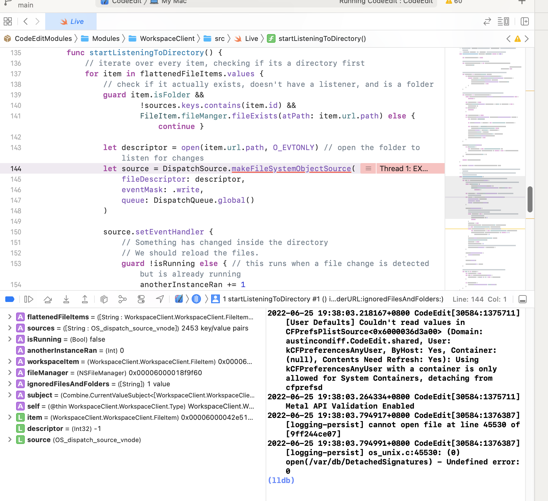
Task: Select descriptor = (Int32) -1 row
Action: 133,428
